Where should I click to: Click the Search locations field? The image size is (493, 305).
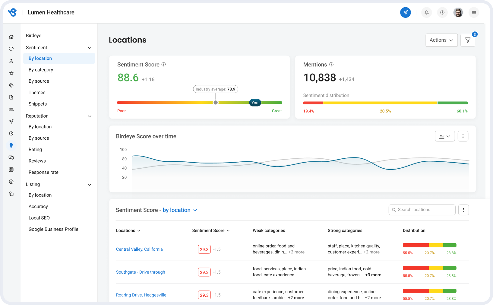(x=422, y=210)
